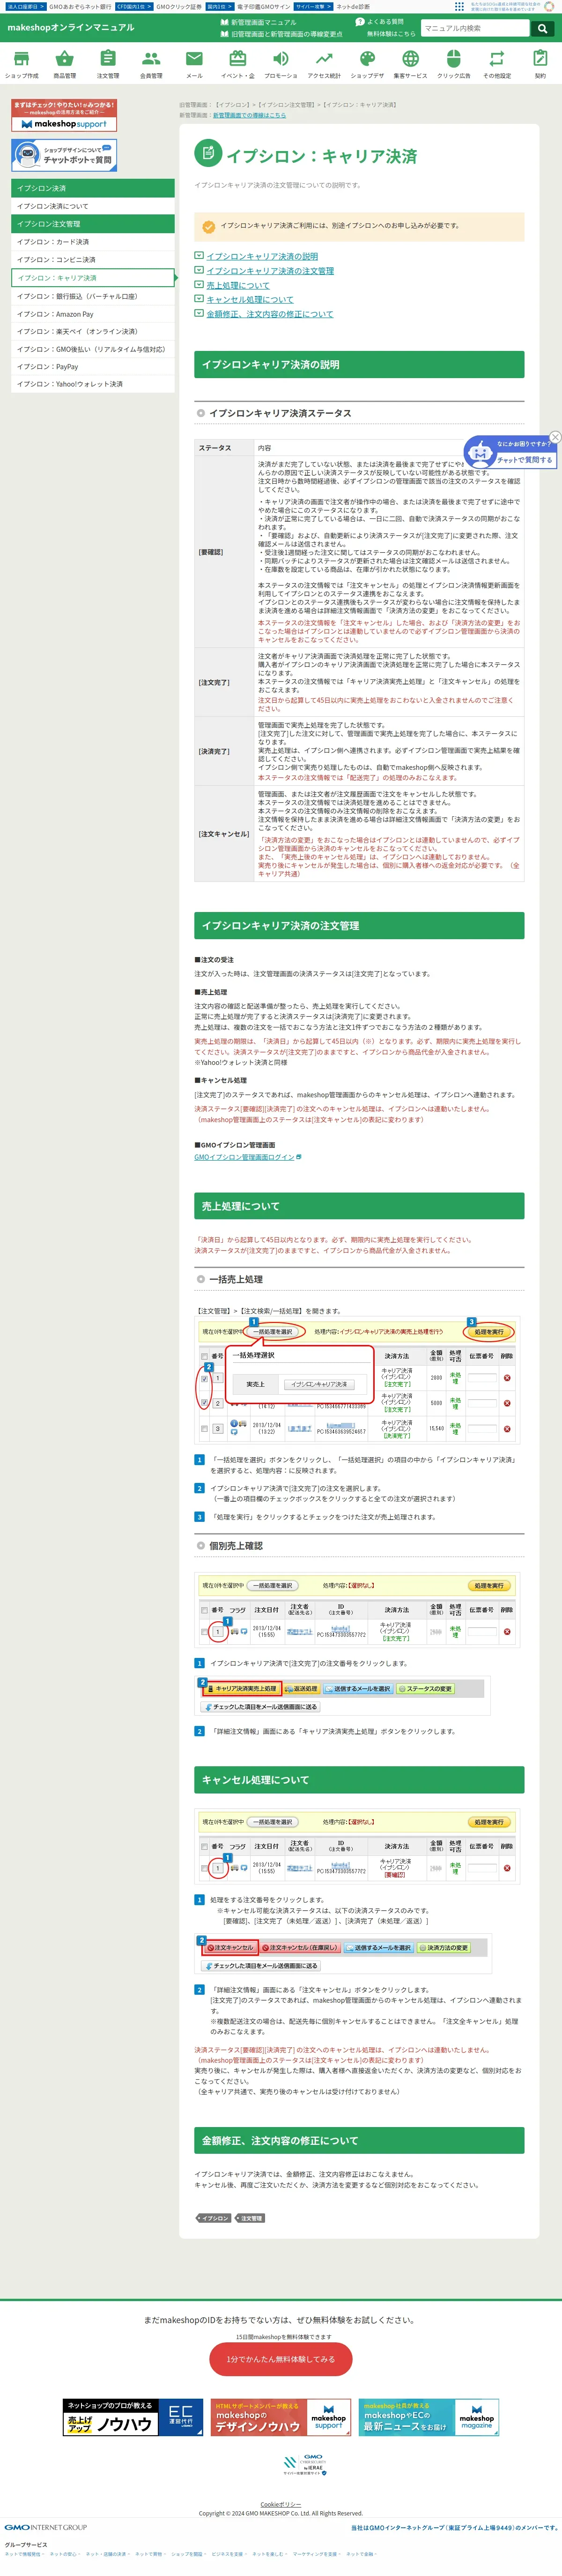The width and height of the screenshot is (562, 2576).
Task: Click inside the マニュアル内検索 search field
Action: (x=475, y=28)
